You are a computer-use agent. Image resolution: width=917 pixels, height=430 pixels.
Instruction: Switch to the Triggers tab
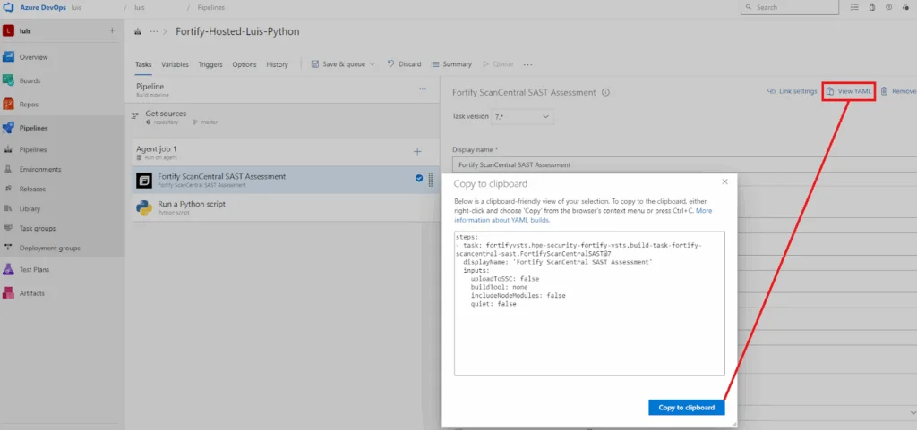pos(210,64)
